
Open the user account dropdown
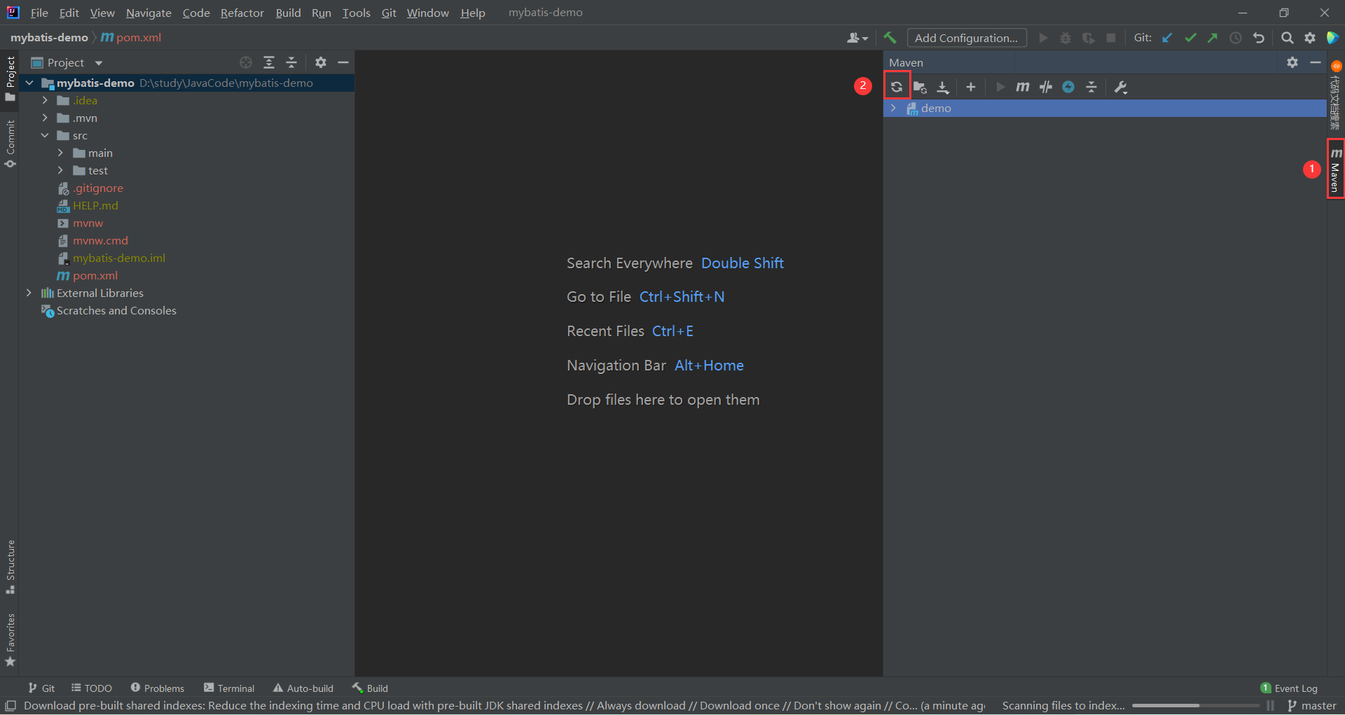pos(857,38)
